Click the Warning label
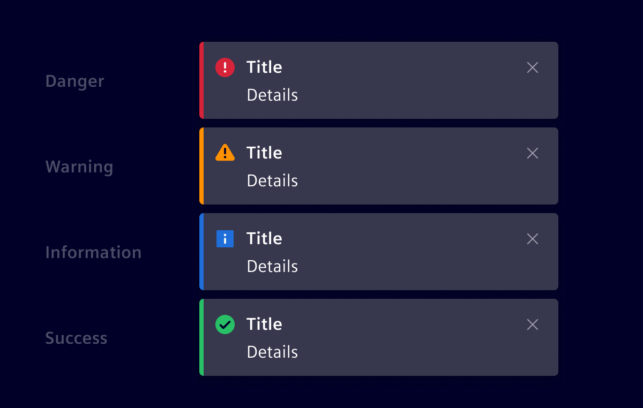643x408 pixels. point(79,167)
